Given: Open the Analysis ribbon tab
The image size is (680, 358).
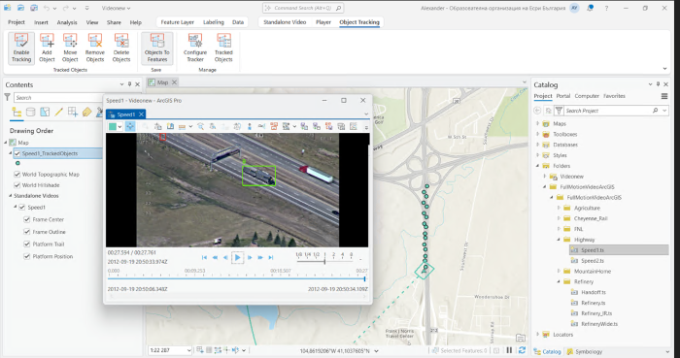Looking at the screenshot, I should pyautogui.click(x=67, y=22).
